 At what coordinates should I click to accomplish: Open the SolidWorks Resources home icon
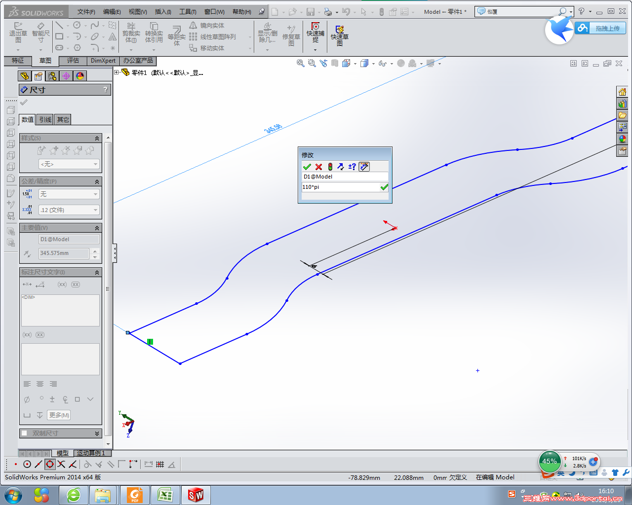(623, 92)
